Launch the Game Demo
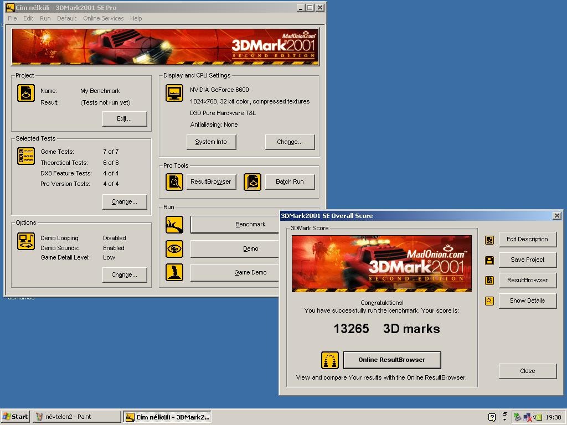The image size is (567, 425). coord(235,272)
